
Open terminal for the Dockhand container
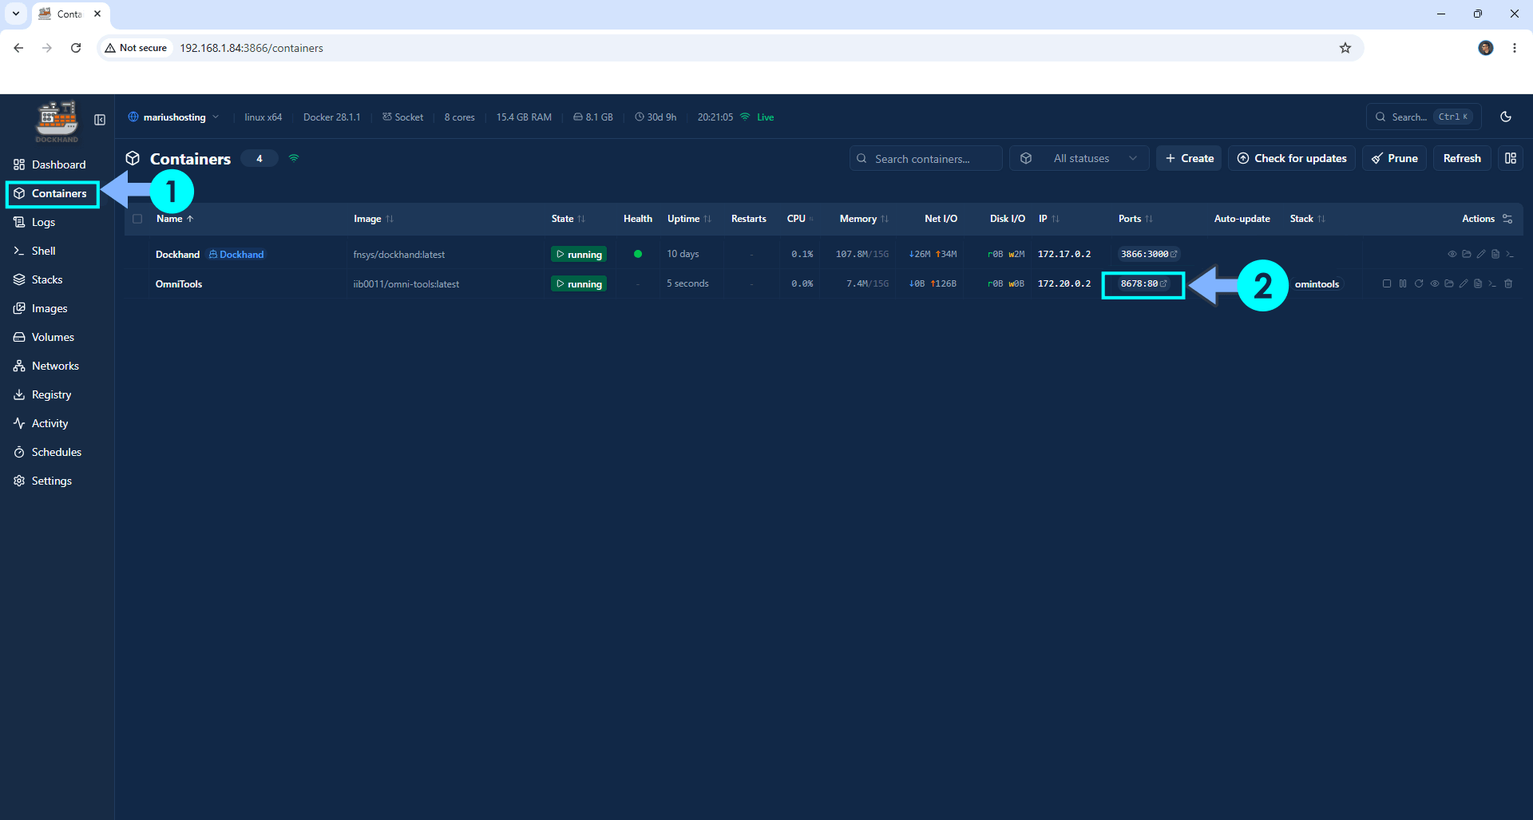point(1510,254)
